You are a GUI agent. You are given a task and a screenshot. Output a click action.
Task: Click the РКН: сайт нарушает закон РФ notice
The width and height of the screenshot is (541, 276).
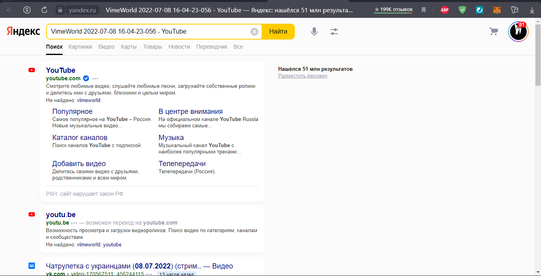pyautogui.click(x=85, y=194)
